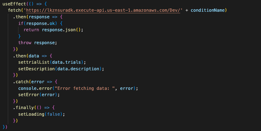Image resolution: width=261 pixels, height=131 pixels.
Task: Click the useEffect hook name
Action: [x=14, y=4]
